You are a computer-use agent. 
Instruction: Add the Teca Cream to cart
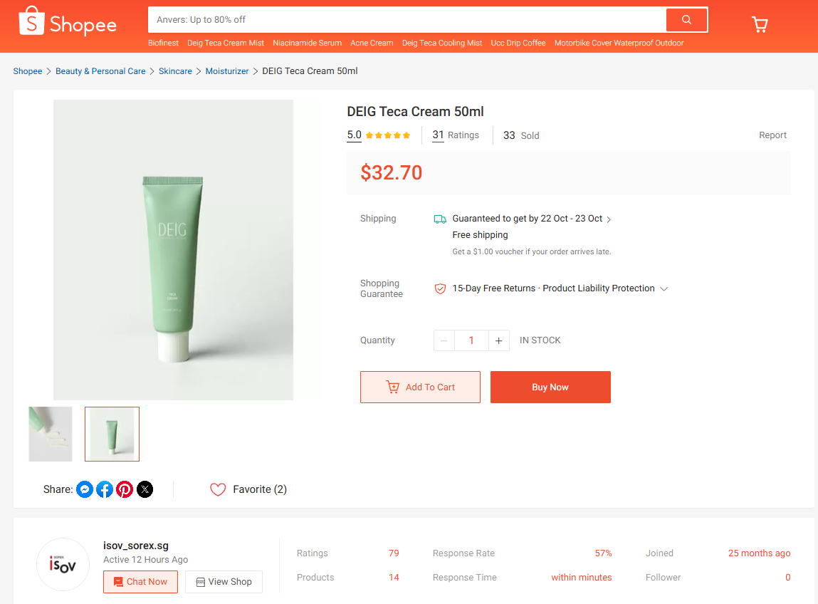420,387
